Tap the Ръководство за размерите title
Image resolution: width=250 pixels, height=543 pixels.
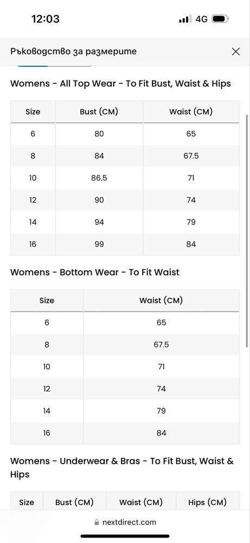73,52
